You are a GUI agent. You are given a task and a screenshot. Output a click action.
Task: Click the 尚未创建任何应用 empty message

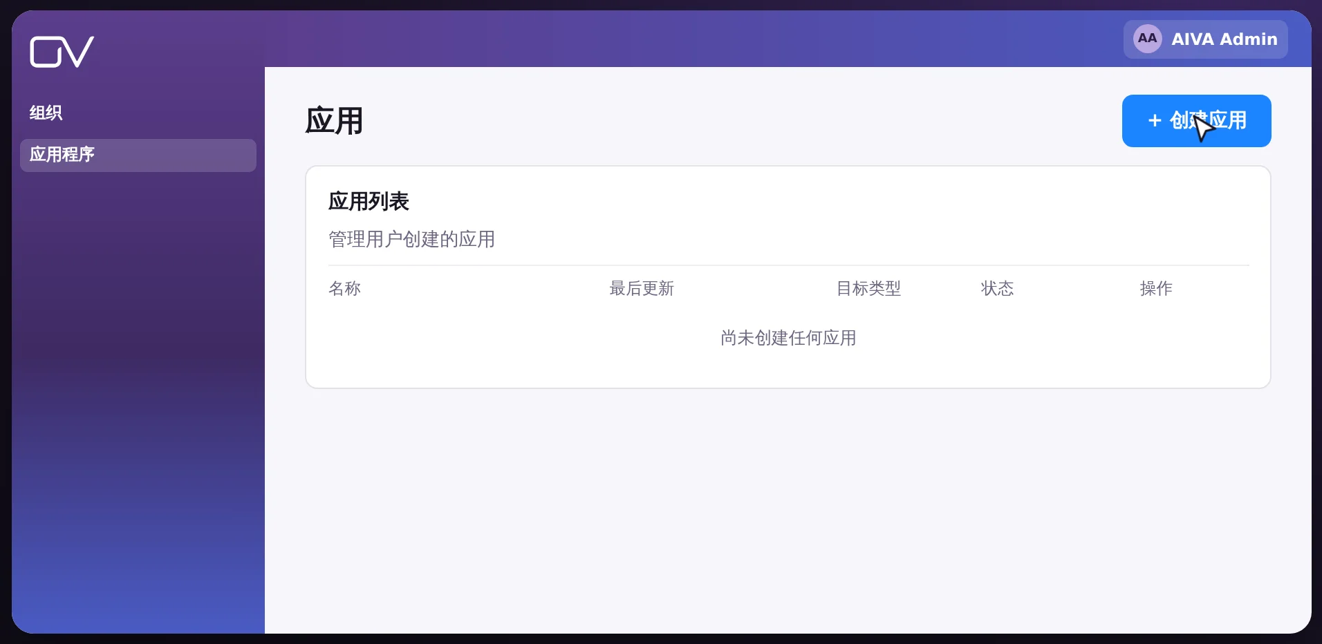point(788,338)
